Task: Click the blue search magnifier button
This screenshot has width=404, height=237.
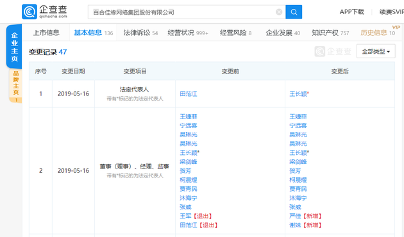Action: (x=294, y=12)
